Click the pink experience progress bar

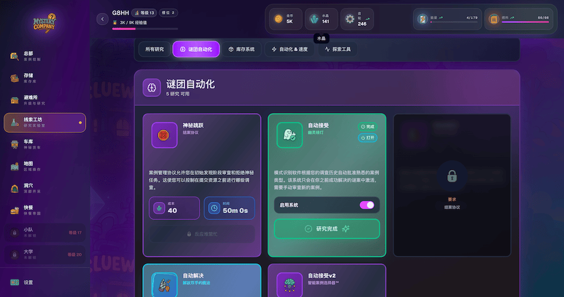coord(145,29)
